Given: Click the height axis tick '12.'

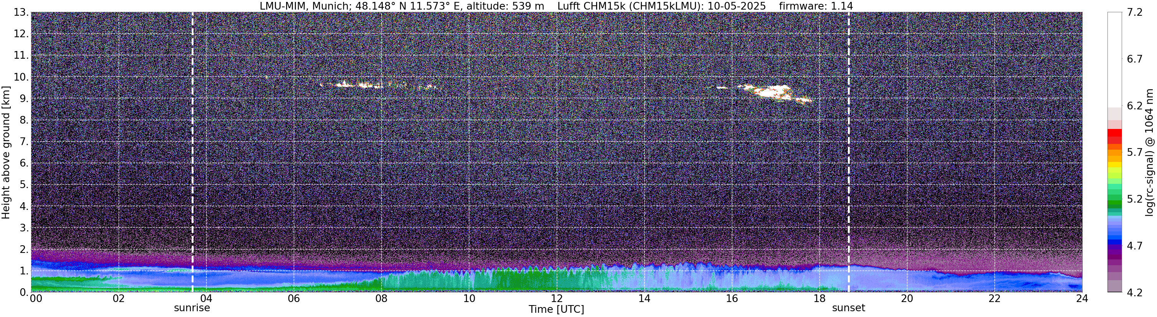Looking at the screenshot, I should pos(21,34).
